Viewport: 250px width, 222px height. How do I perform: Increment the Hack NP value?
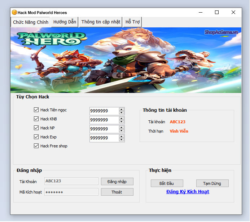point(122,128)
